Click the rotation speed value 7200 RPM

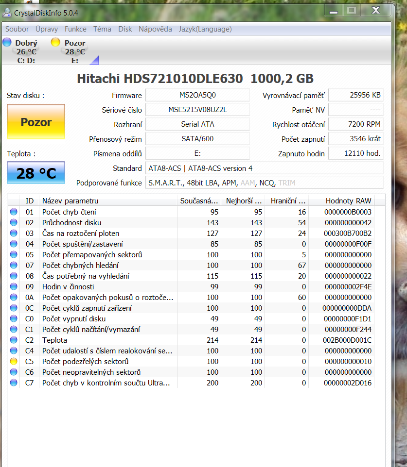click(x=356, y=124)
